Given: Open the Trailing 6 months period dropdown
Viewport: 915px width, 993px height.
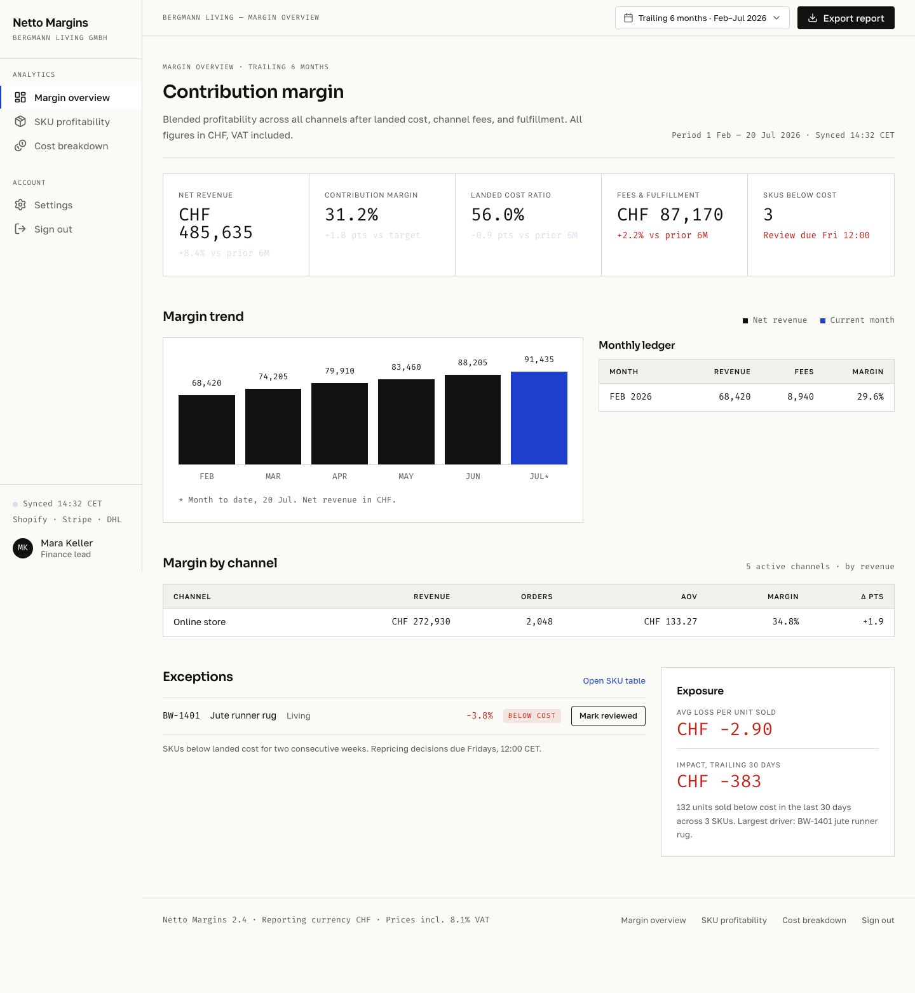Looking at the screenshot, I should pos(702,18).
